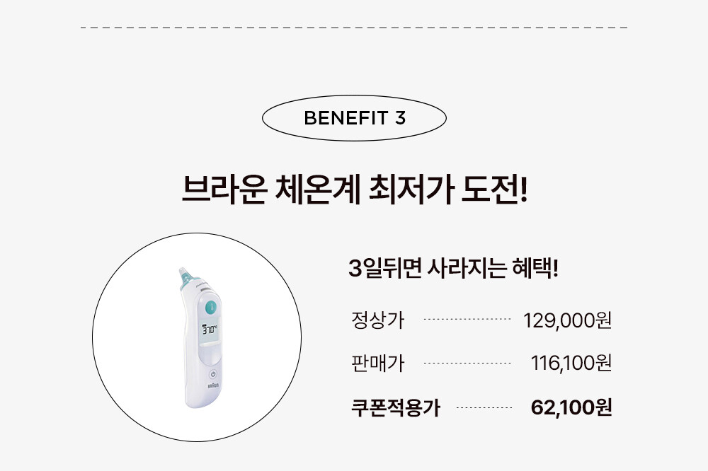
Task: Click the thermometer's probe tip
Action: pos(185,275)
